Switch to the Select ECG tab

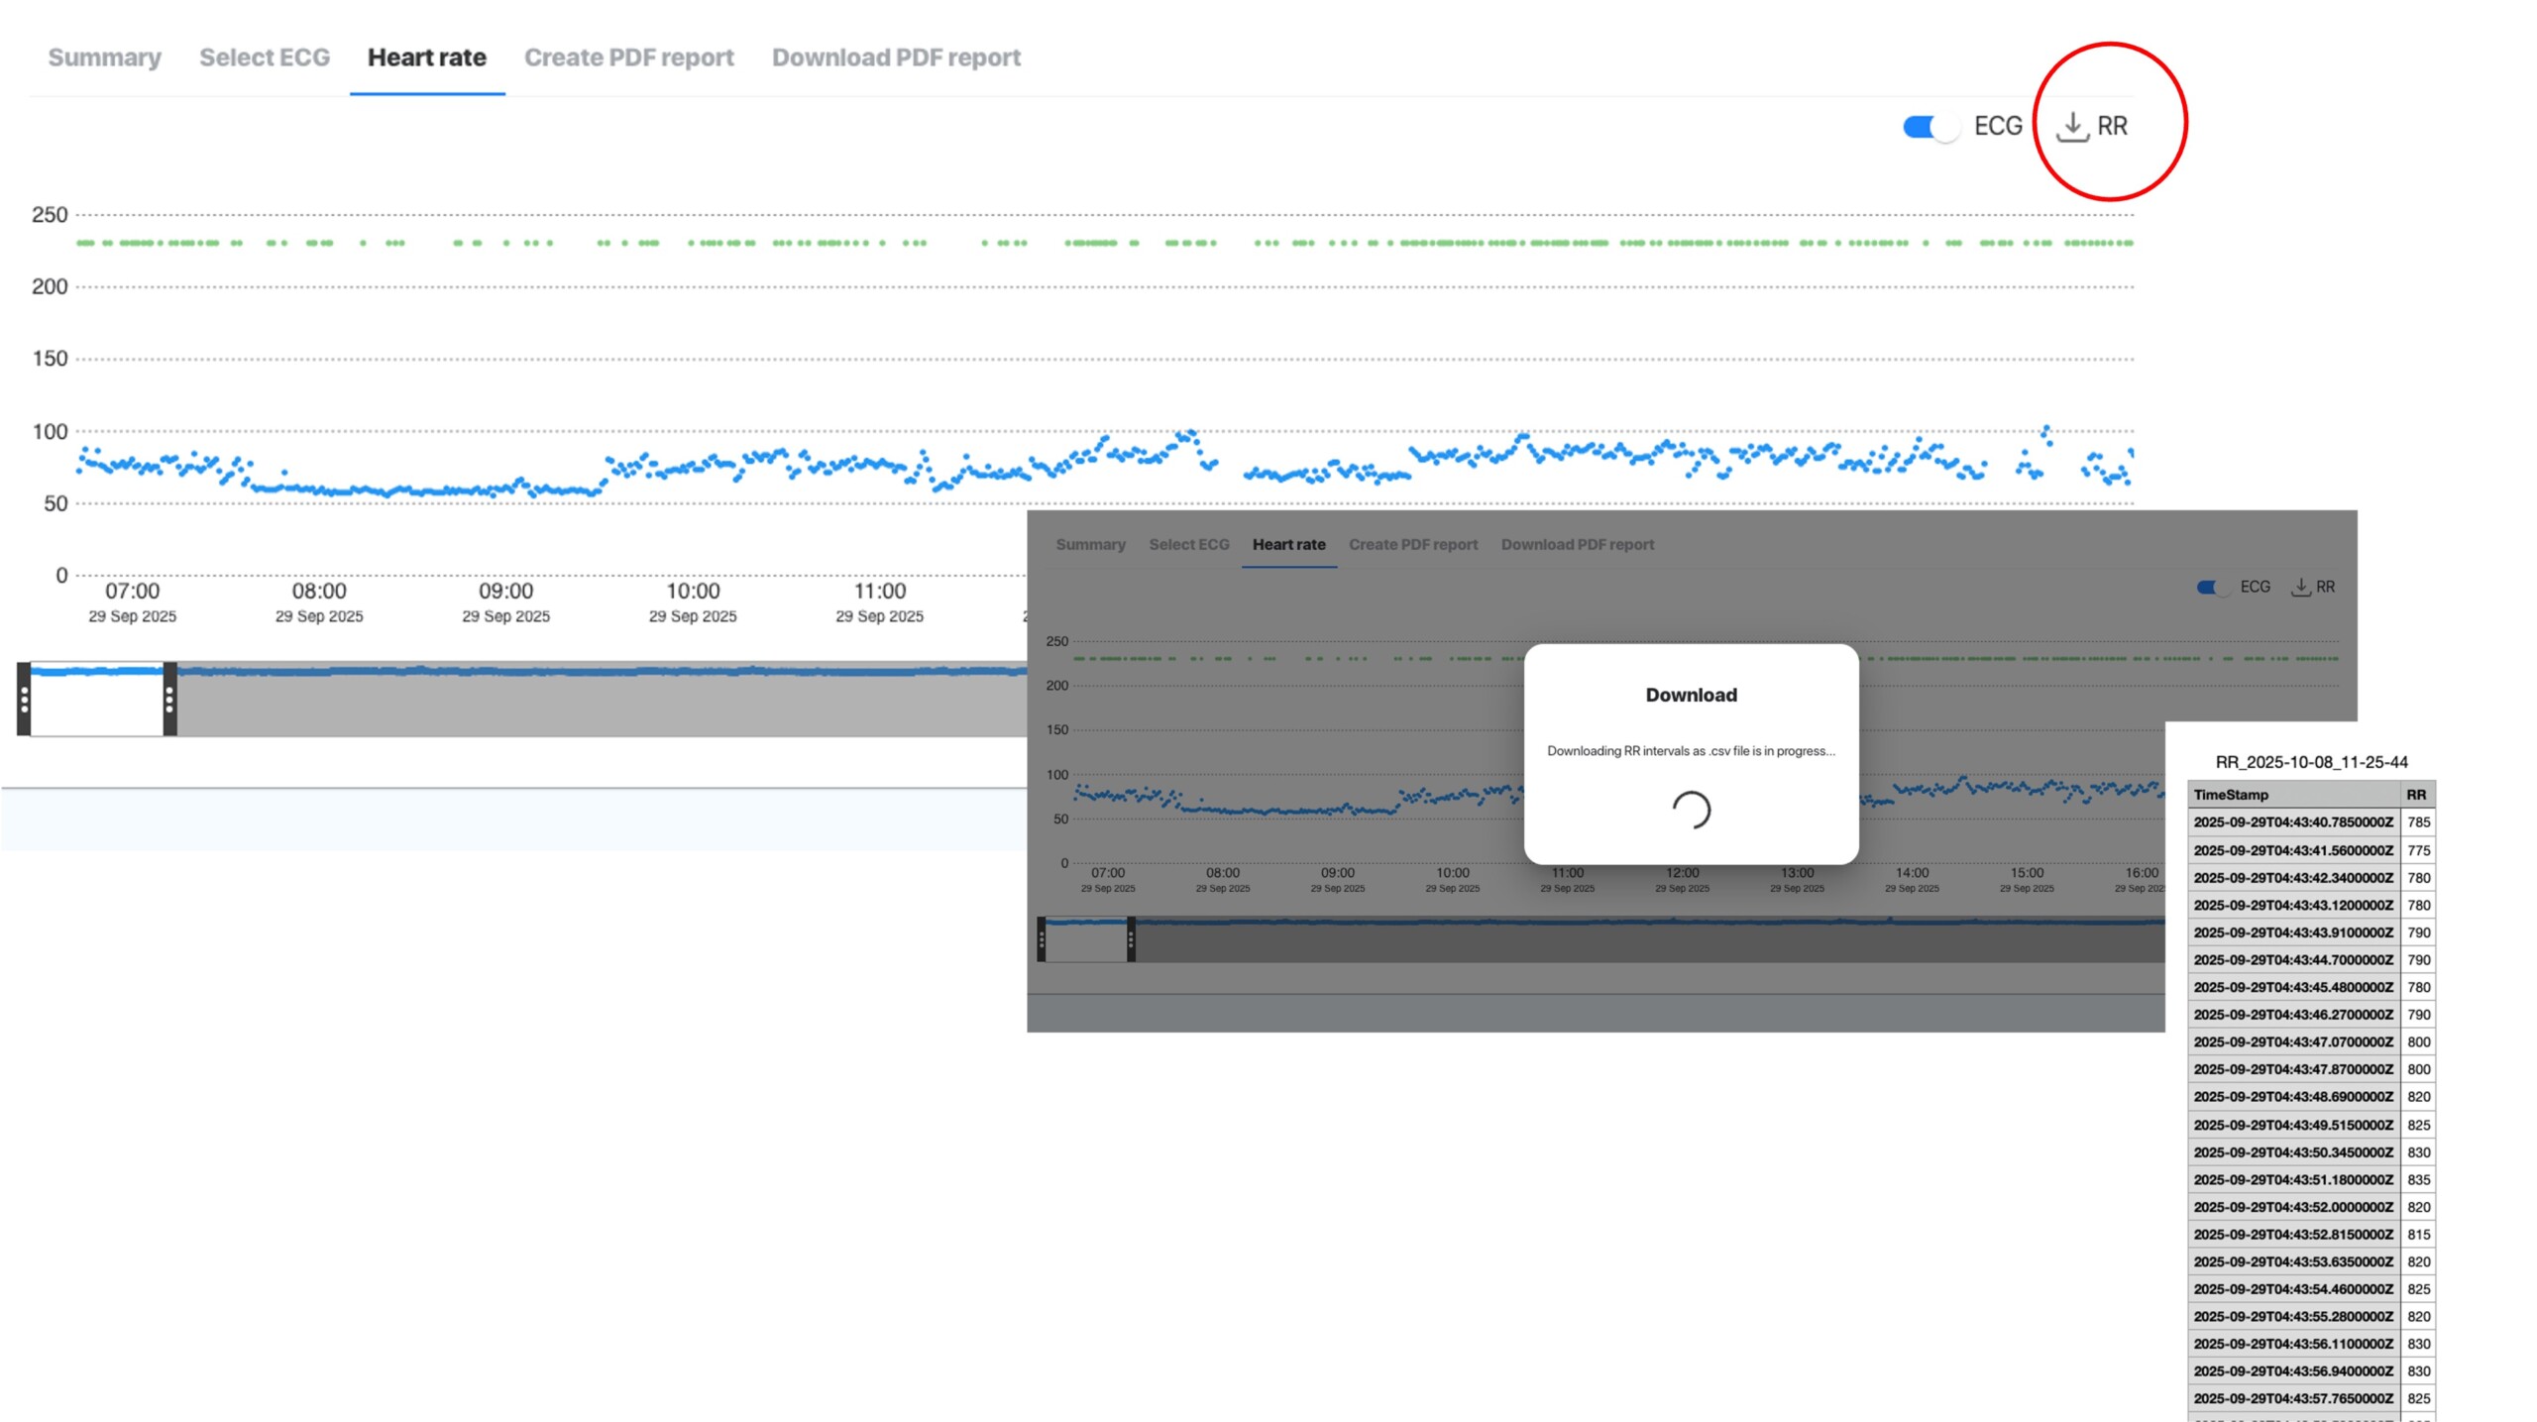click(264, 57)
